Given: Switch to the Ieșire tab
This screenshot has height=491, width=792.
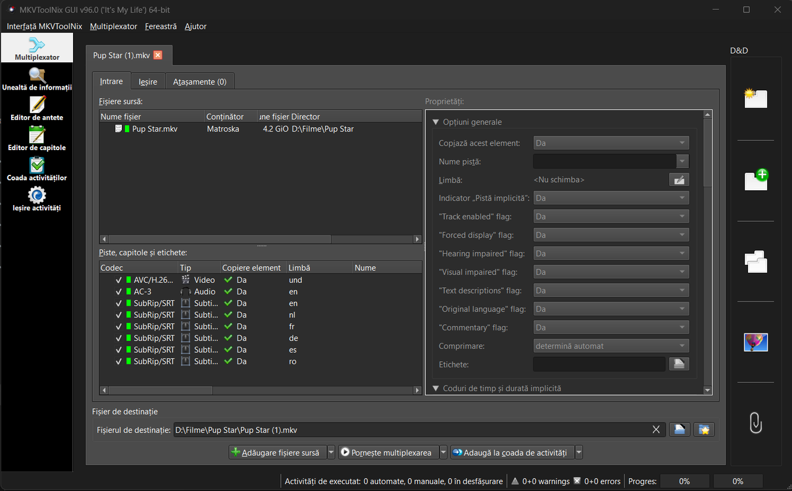Looking at the screenshot, I should click(148, 82).
